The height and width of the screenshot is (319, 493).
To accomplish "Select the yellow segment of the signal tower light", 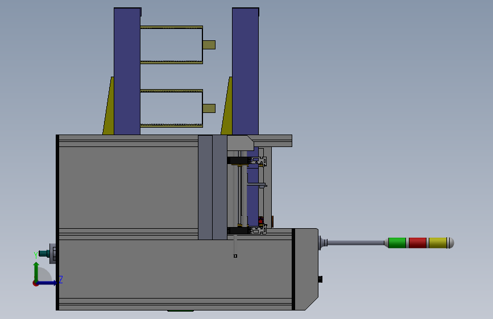I will [438, 243].
